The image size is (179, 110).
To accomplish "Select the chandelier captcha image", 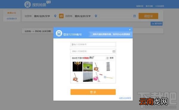I will click(78, 66).
